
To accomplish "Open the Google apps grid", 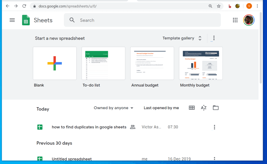I will click(x=235, y=20).
